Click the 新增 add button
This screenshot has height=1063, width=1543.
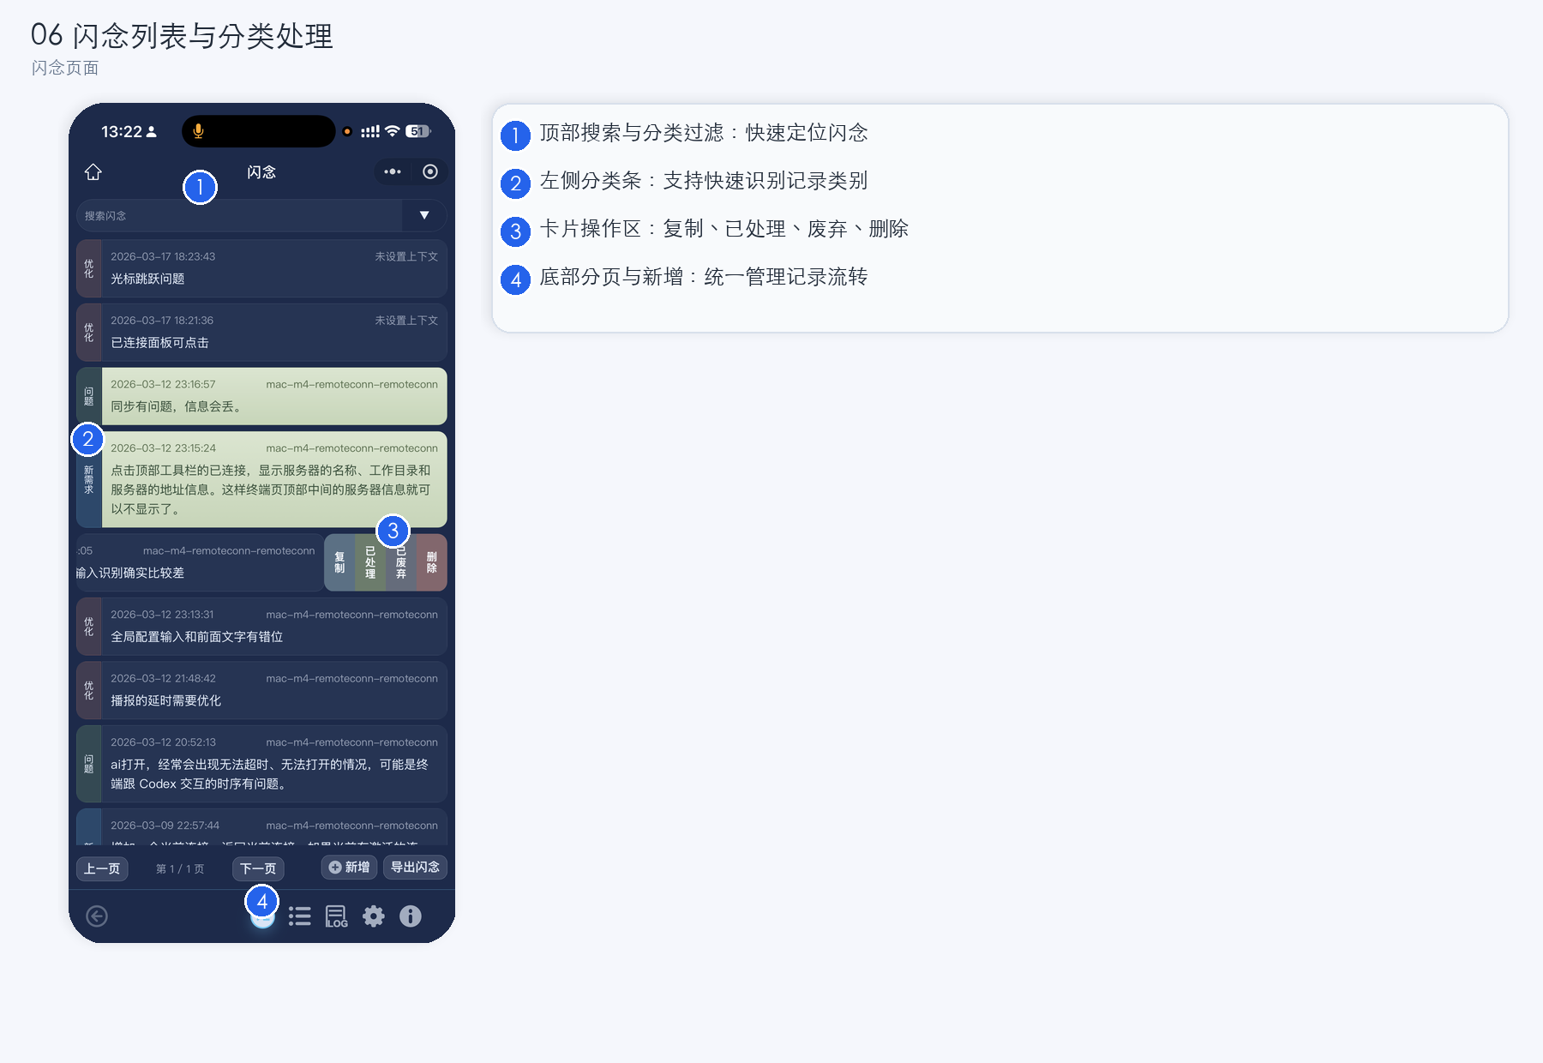click(x=350, y=868)
